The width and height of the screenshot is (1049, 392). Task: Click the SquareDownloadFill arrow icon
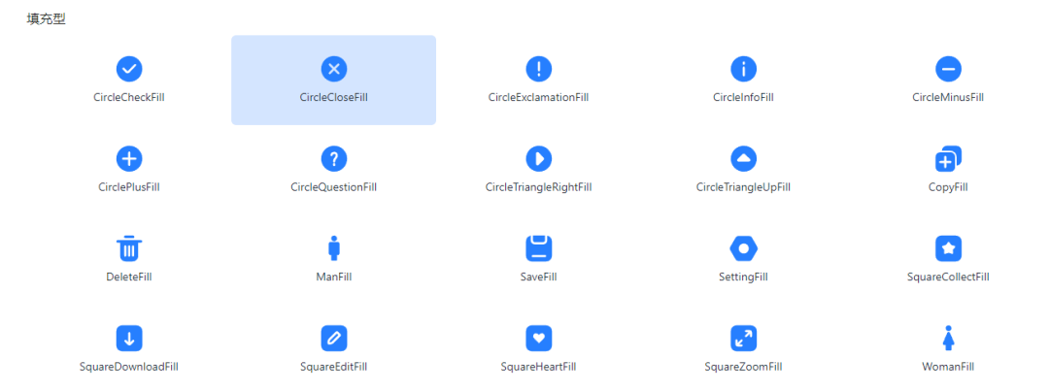pos(129,338)
